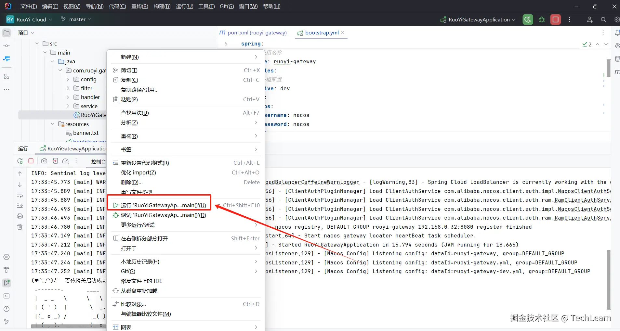Open the AI Assistant spiral icon
The height and width of the screenshot is (331, 620).
pyautogui.click(x=617, y=46)
